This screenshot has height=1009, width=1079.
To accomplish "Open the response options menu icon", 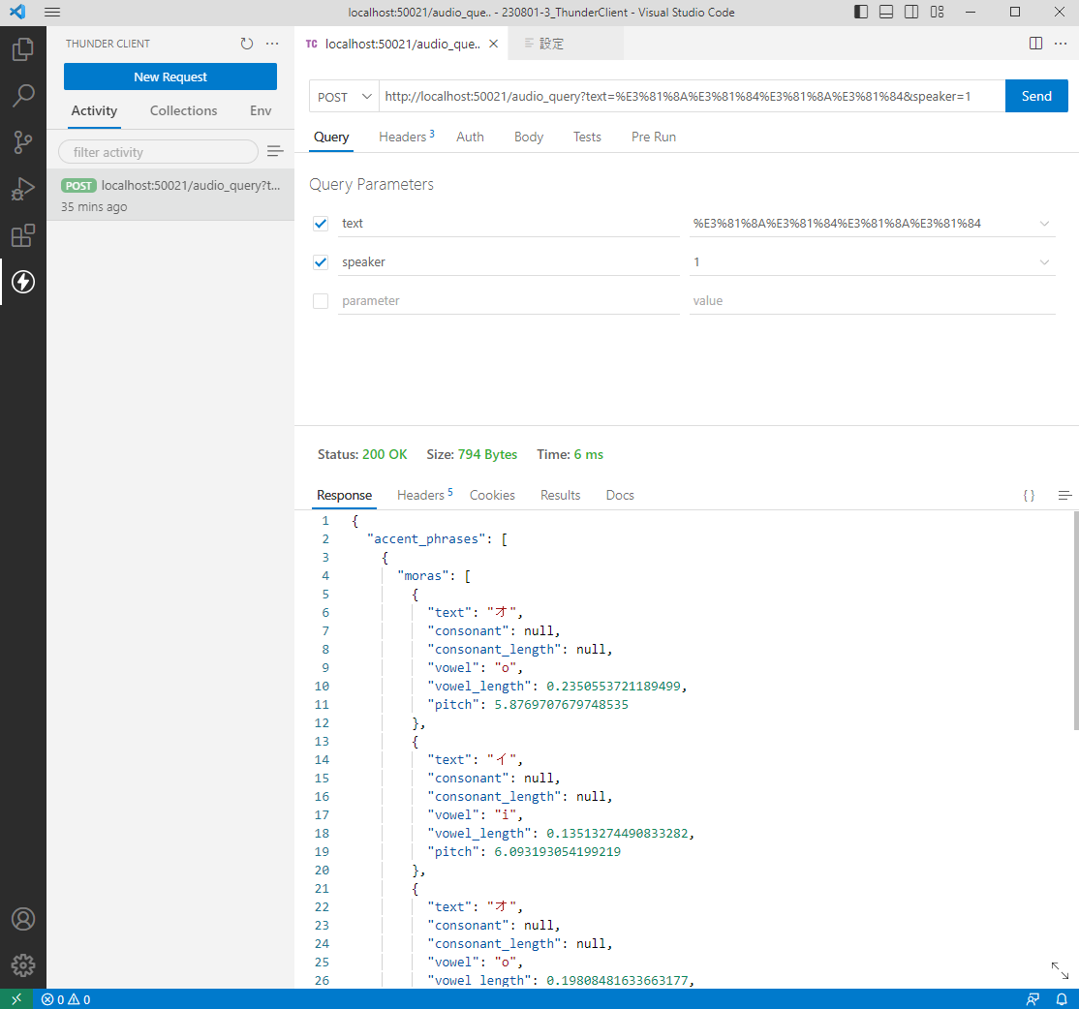I will [x=1064, y=495].
